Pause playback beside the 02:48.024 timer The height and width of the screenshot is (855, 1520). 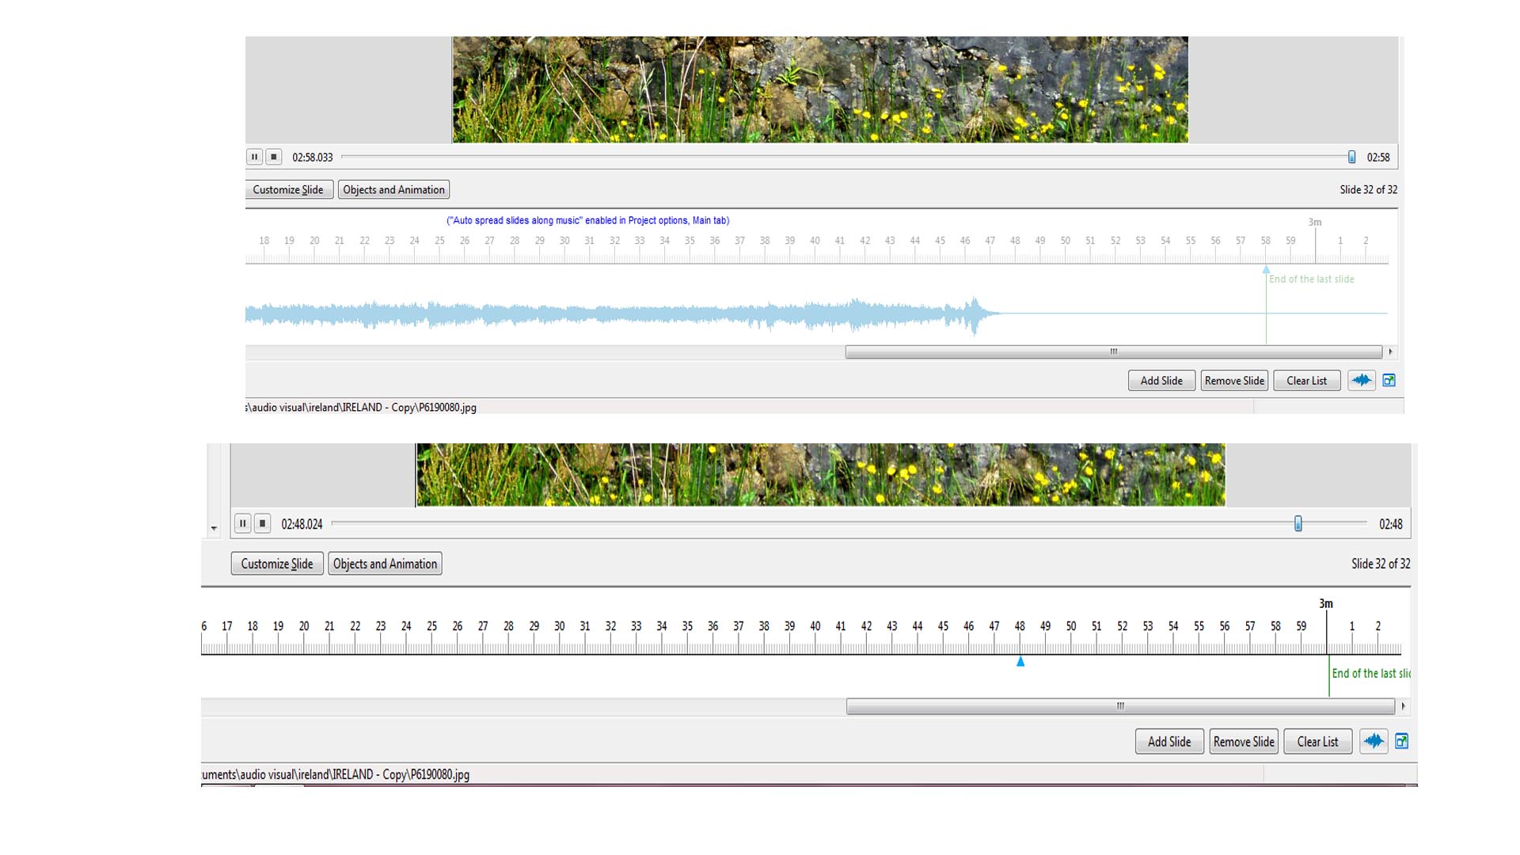coord(243,523)
